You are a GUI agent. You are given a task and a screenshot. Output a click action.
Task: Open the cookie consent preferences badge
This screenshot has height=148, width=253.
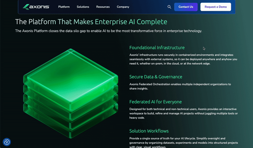click(x=7, y=142)
